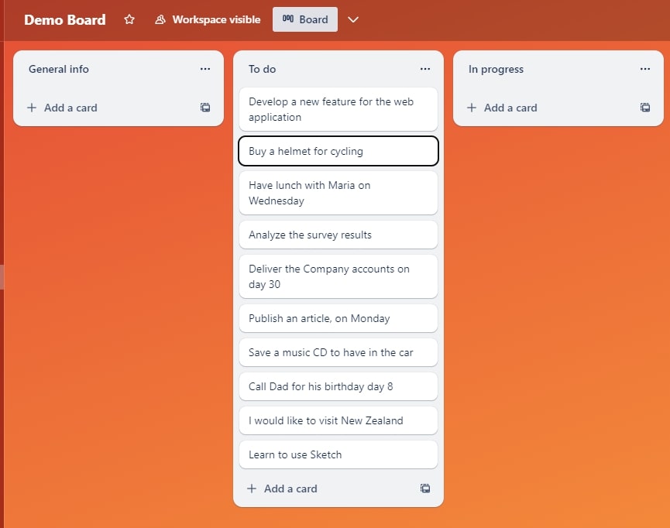Create card from template in To do
The height and width of the screenshot is (528, 670).
pyautogui.click(x=425, y=489)
